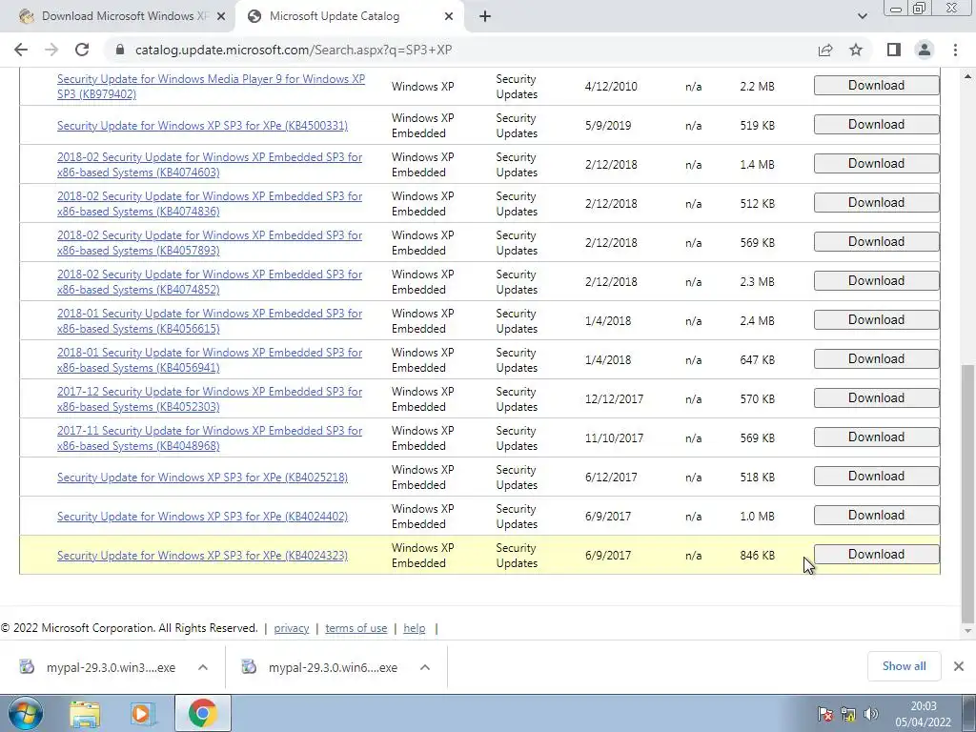Image resolution: width=976 pixels, height=732 pixels.
Task: Download KB4074603 1.4 MB update
Action: [x=877, y=164]
